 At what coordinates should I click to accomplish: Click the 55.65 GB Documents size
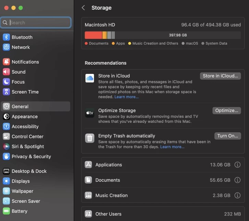[x=220, y=180]
